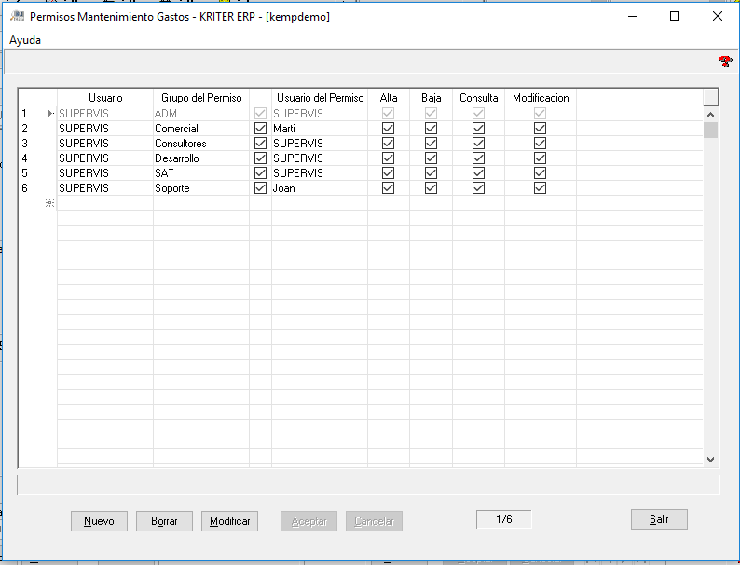This screenshot has height=565, width=740.
Task: Click the Usuario del Permiso column header
Action: click(x=320, y=98)
